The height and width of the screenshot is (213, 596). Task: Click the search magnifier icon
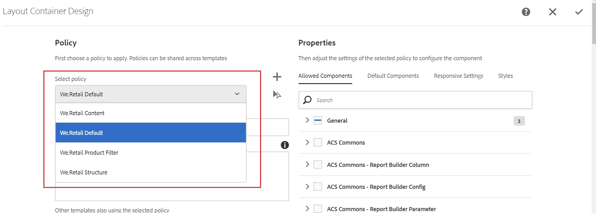[307, 100]
